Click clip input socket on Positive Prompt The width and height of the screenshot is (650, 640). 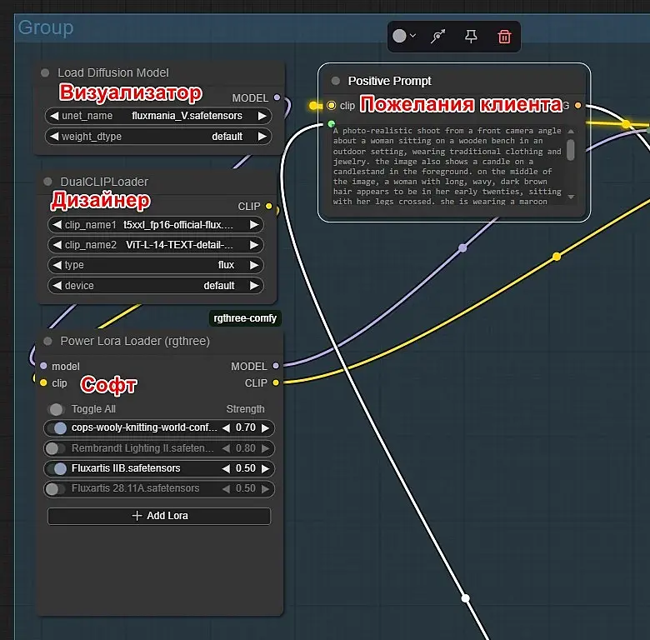(x=331, y=105)
